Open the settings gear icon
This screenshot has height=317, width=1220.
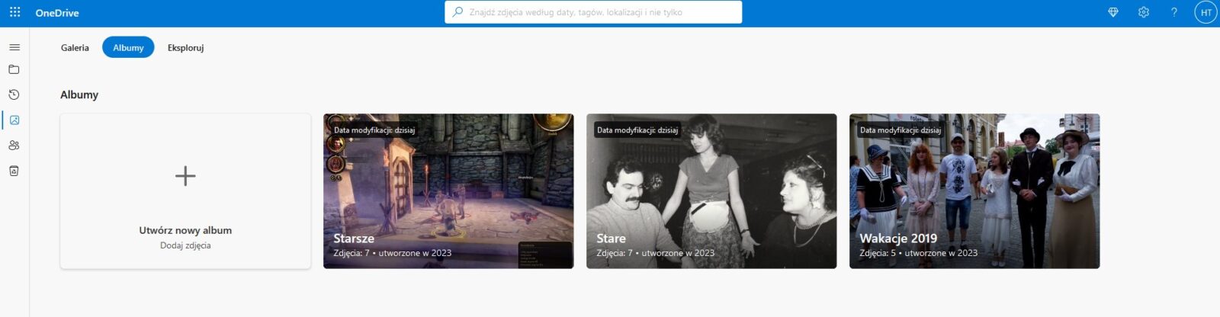pos(1144,12)
